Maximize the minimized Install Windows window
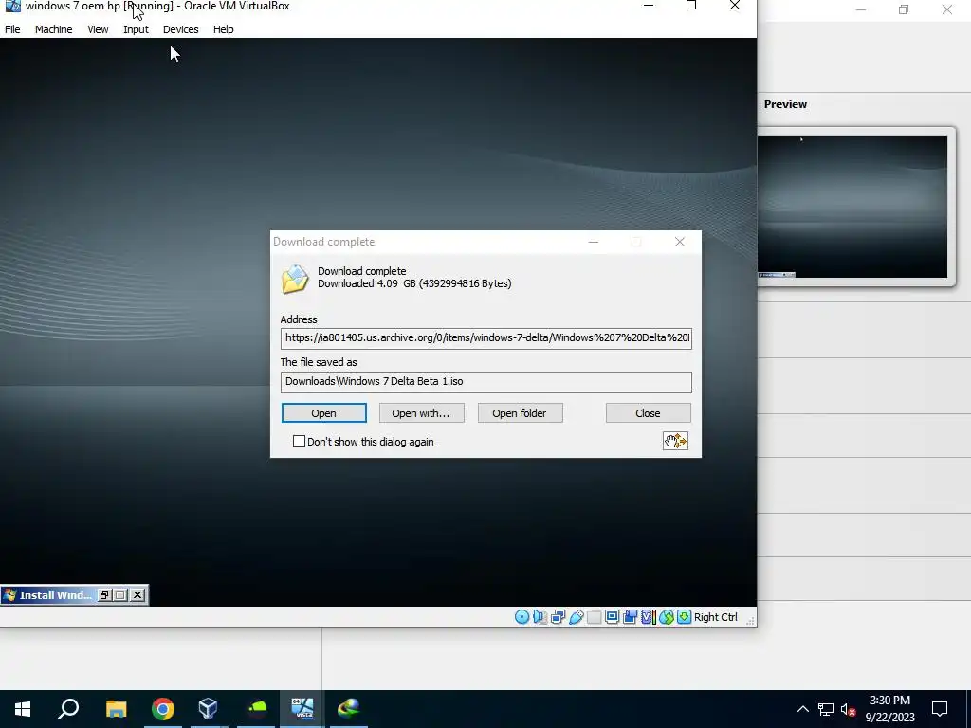971x728 pixels. (x=120, y=595)
